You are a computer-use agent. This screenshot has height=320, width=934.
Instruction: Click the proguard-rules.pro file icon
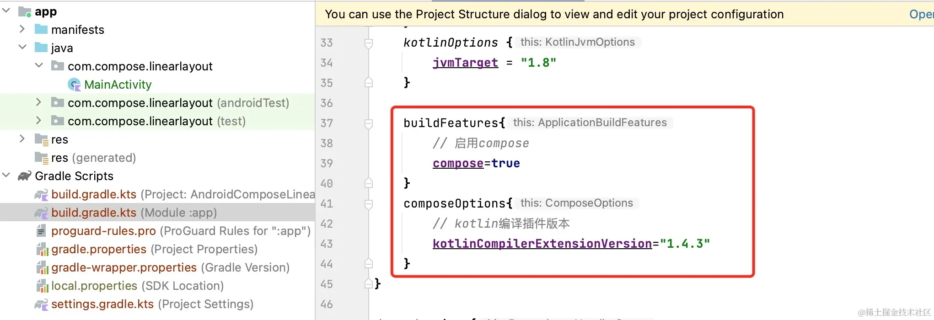41,231
